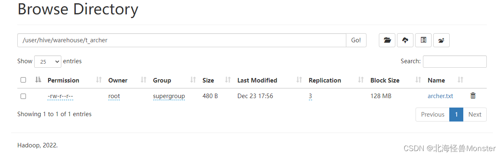Check the select-all checkbox in header

coord(23,80)
